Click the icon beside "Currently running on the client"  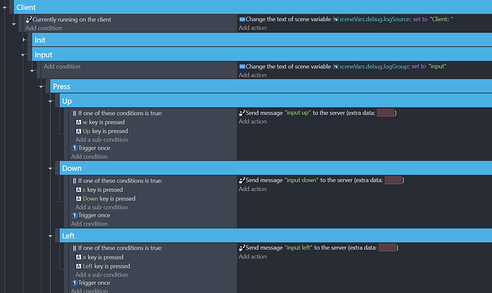click(29, 19)
